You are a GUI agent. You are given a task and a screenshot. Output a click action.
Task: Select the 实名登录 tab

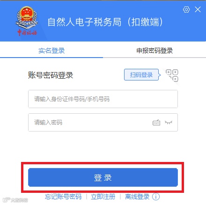coord(51,51)
